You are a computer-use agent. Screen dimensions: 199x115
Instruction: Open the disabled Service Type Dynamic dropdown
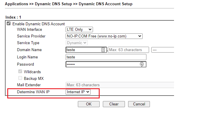coord(76,43)
